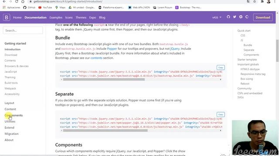The width and height of the screenshot is (279, 156).
Task: Expand the Layout sidebar section
Action: click(9, 103)
